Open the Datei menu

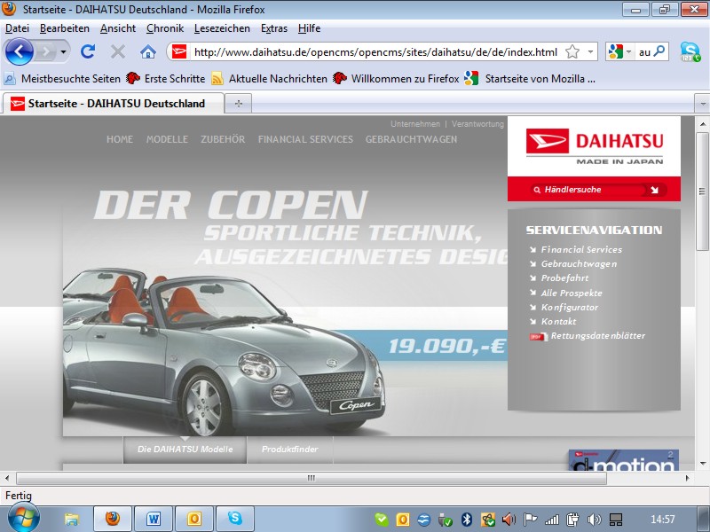pos(17,28)
